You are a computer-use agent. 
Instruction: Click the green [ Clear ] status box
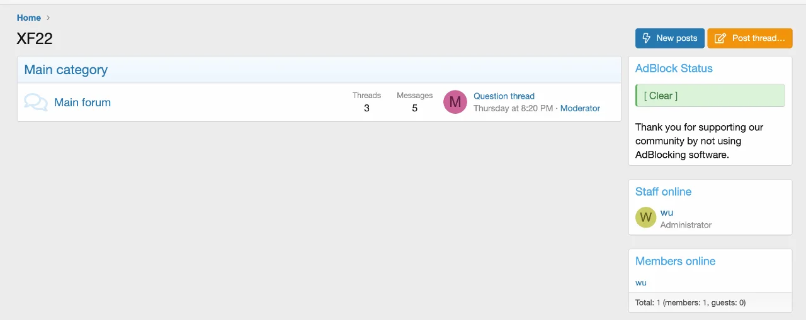coord(710,96)
